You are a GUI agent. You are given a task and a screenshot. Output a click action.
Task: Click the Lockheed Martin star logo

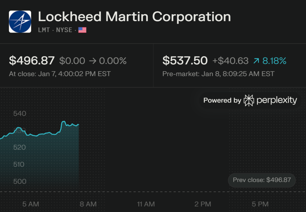pos(20,21)
